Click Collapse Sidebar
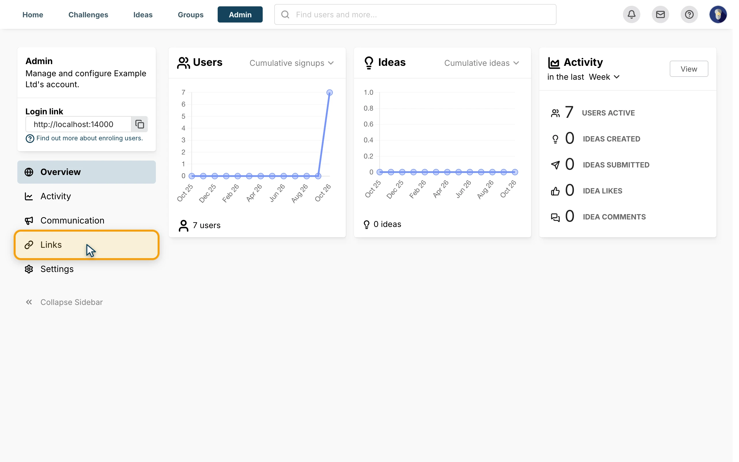The image size is (739, 462). 72,302
